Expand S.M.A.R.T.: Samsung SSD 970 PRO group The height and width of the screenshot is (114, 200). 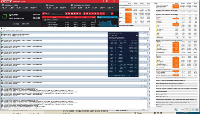pyautogui.click(x=155, y=78)
